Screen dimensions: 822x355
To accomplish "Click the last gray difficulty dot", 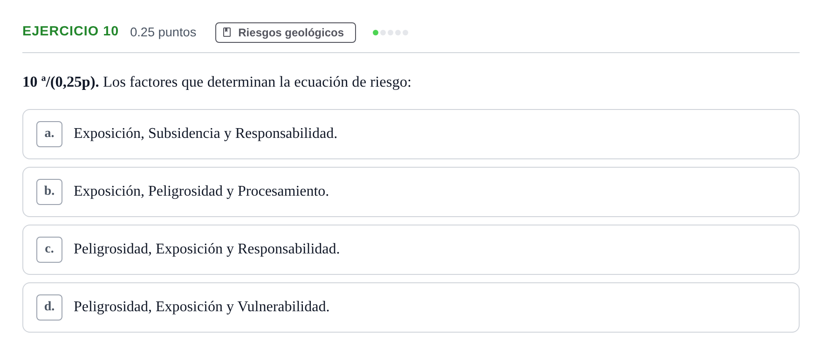I will pyautogui.click(x=405, y=33).
